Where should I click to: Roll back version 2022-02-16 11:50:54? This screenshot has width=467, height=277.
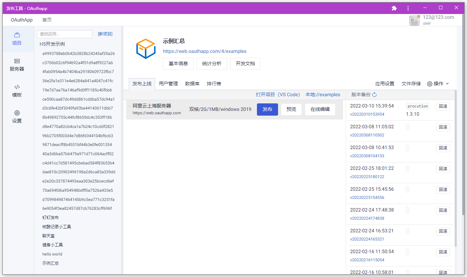click(443, 252)
